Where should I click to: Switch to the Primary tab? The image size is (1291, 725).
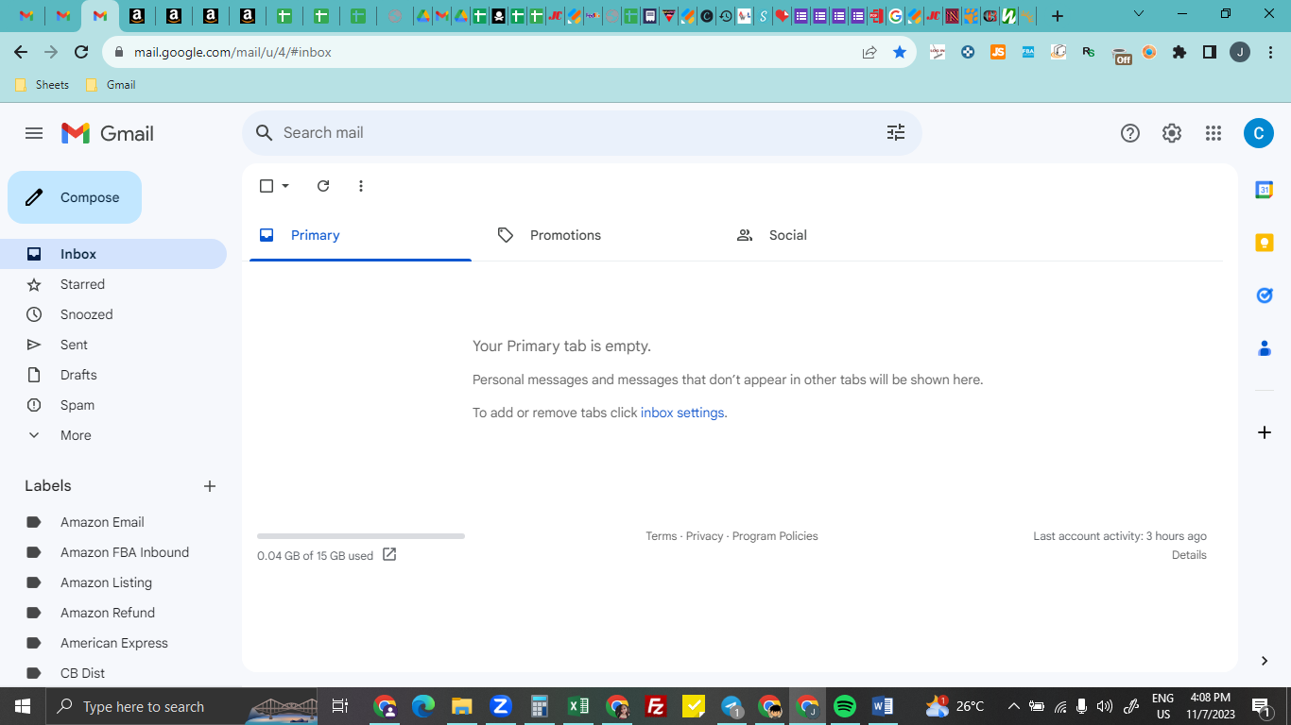click(x=360, y=235)
